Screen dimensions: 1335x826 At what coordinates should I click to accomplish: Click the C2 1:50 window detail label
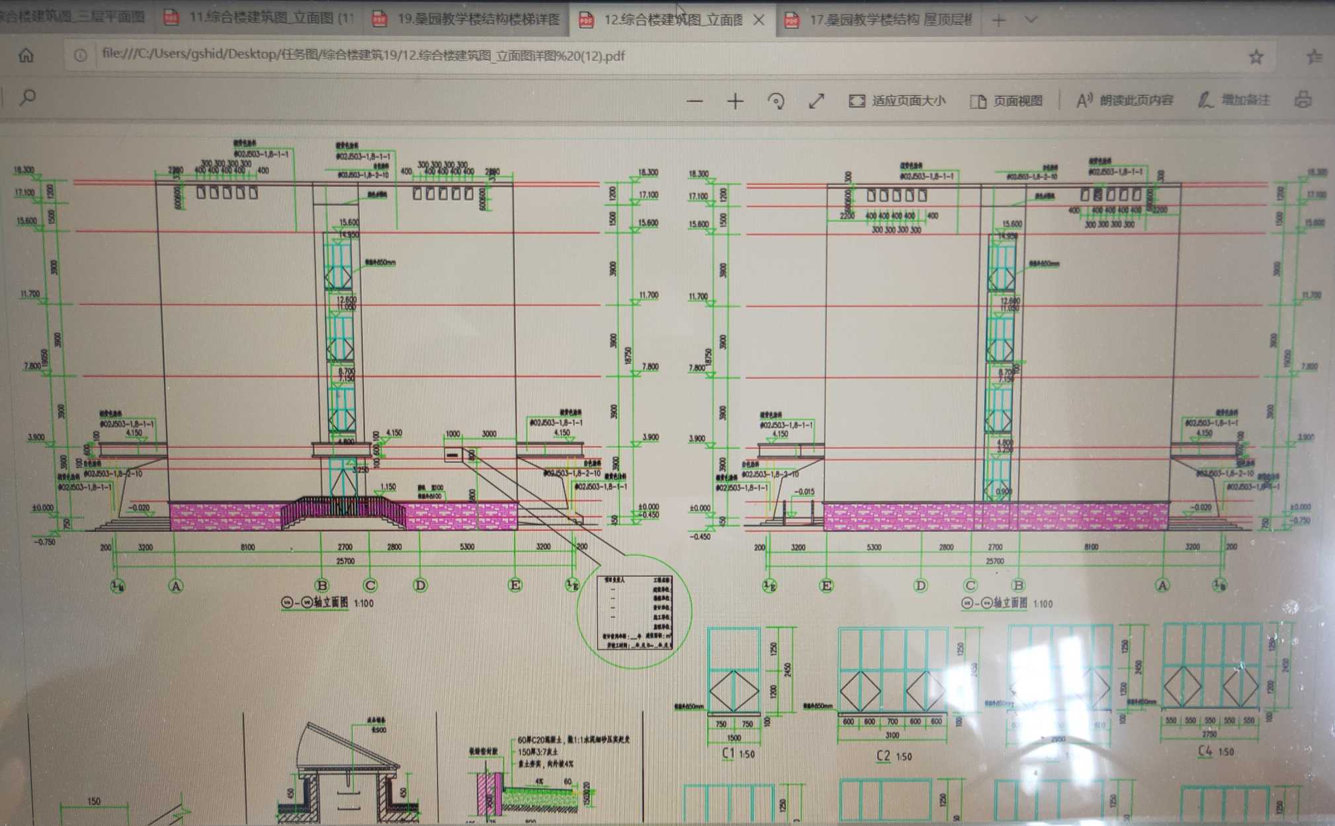pos(893,756)
